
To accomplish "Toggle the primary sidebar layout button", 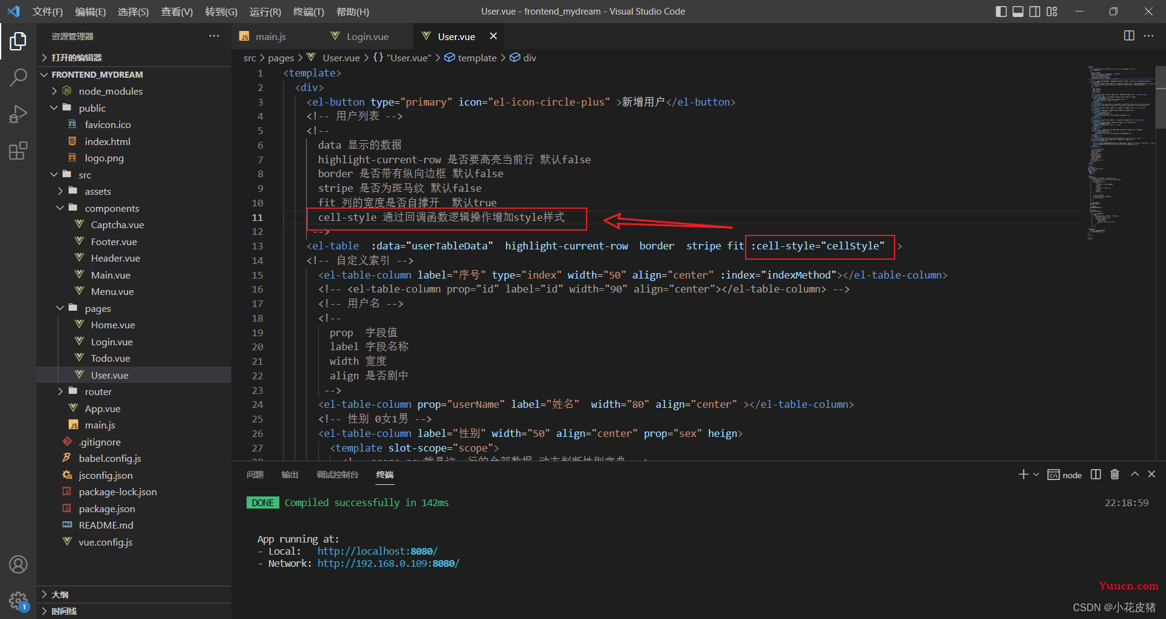I will point(1001,12).
